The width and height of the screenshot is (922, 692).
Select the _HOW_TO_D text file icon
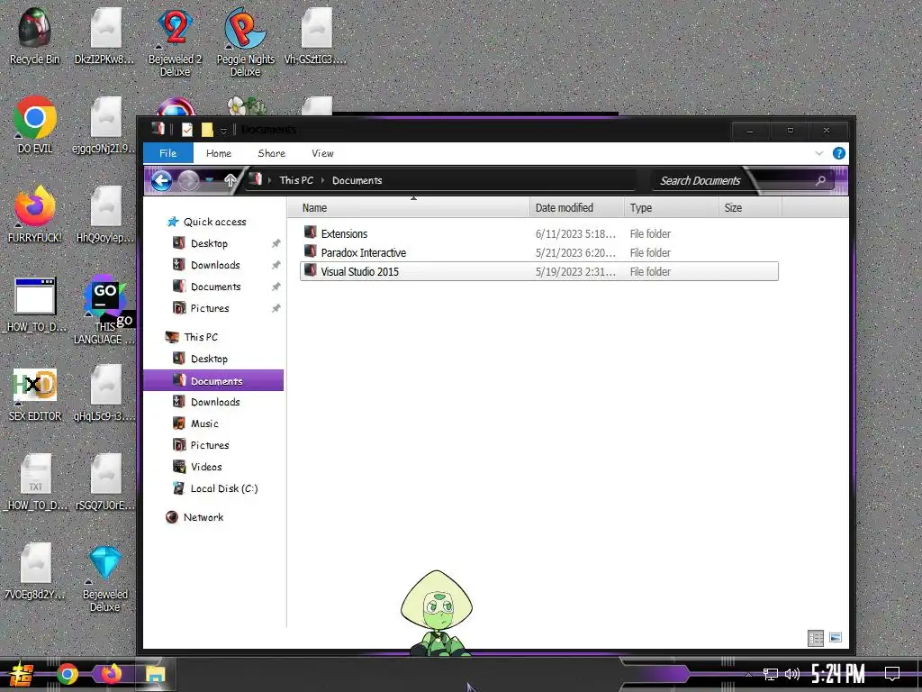pos(35,481)
